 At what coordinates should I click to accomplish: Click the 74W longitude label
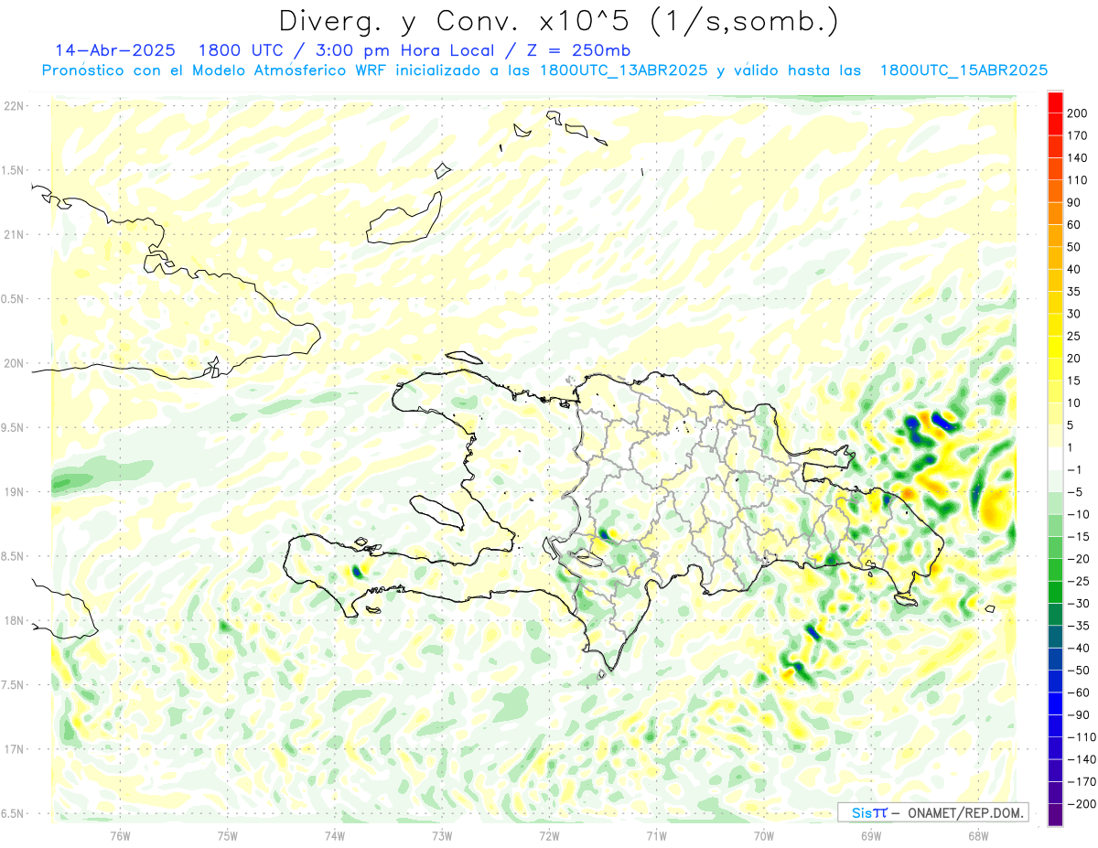point(335,835)
